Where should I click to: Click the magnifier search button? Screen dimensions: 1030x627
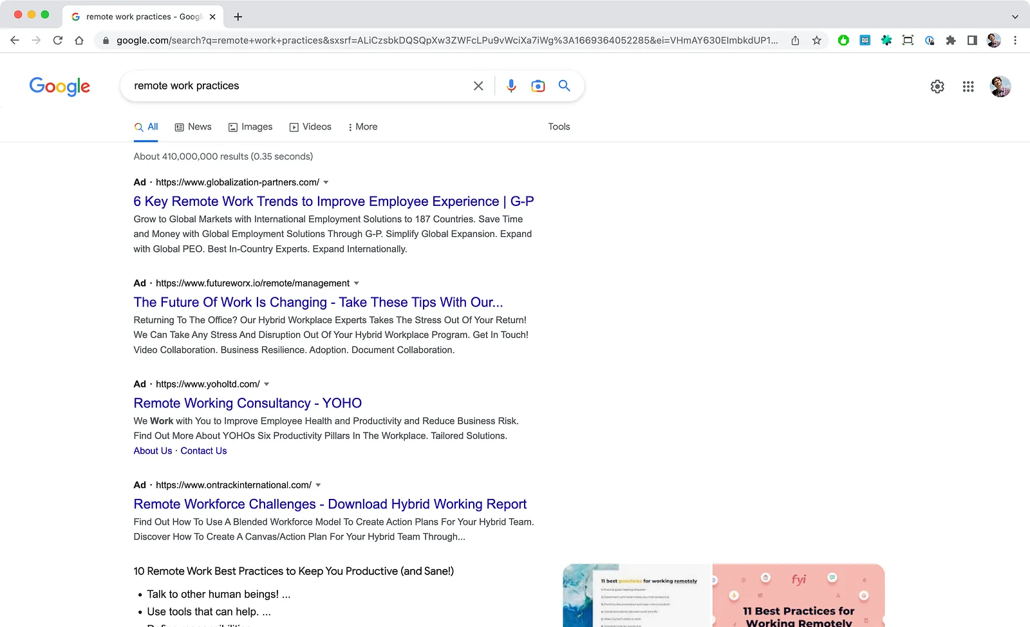pos(565,86)
